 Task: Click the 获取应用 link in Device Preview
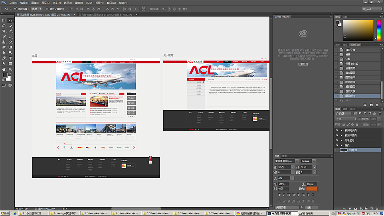[x=303, y=64]
